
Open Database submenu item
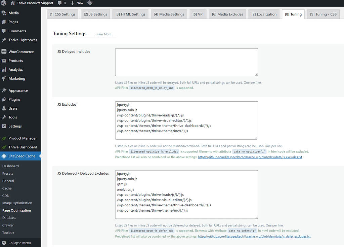tap(9, 218)
